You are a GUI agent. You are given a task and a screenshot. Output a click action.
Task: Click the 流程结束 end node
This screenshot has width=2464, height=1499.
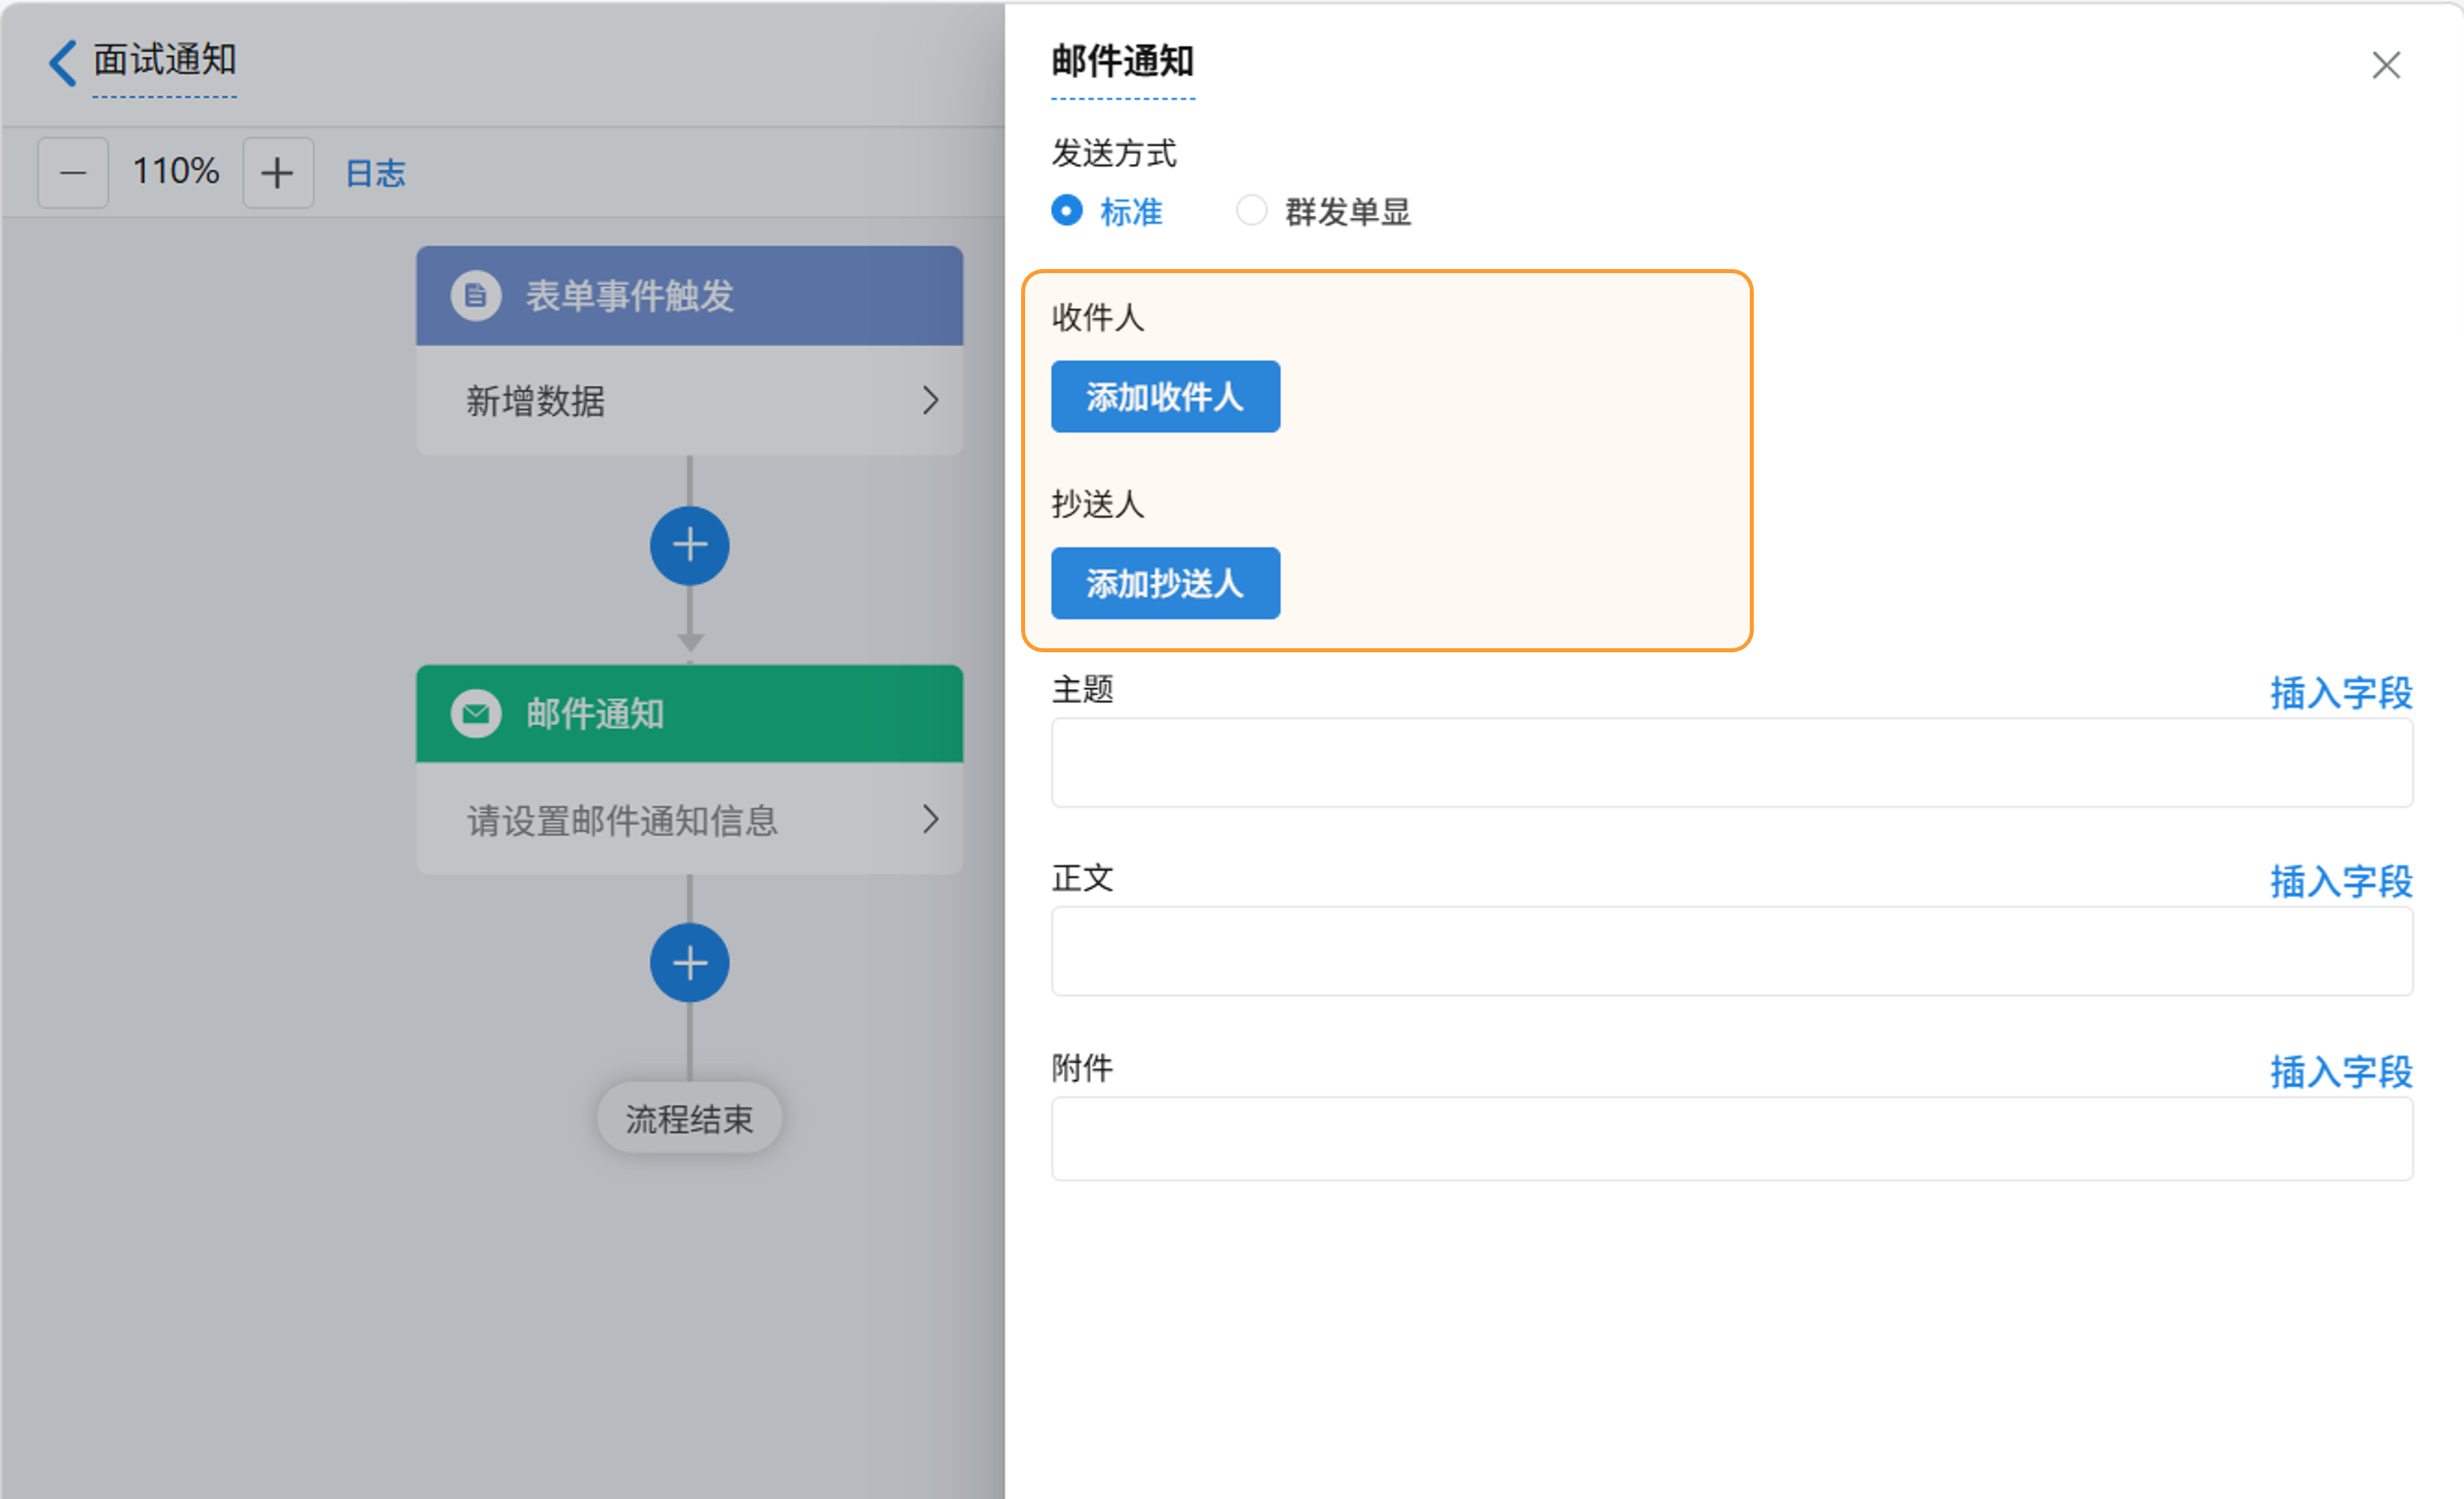(x=689, y=1118)
